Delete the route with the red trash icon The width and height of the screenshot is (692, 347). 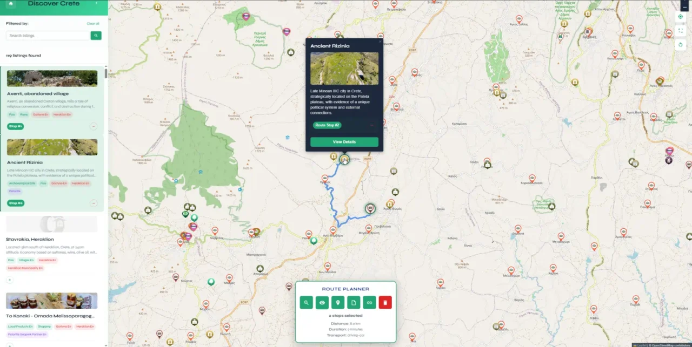[x=385, y=303]
